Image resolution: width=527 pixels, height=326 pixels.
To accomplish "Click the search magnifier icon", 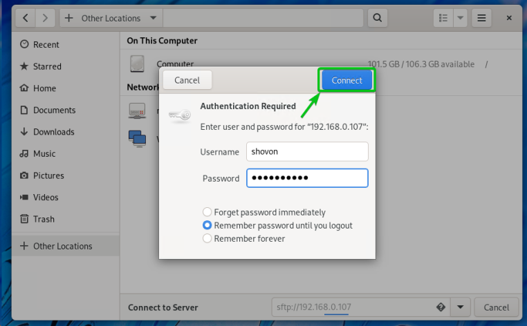I will click(x=378, y=18).
